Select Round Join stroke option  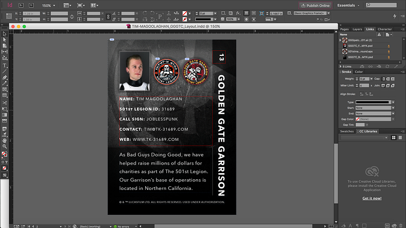tap(388, 85)
